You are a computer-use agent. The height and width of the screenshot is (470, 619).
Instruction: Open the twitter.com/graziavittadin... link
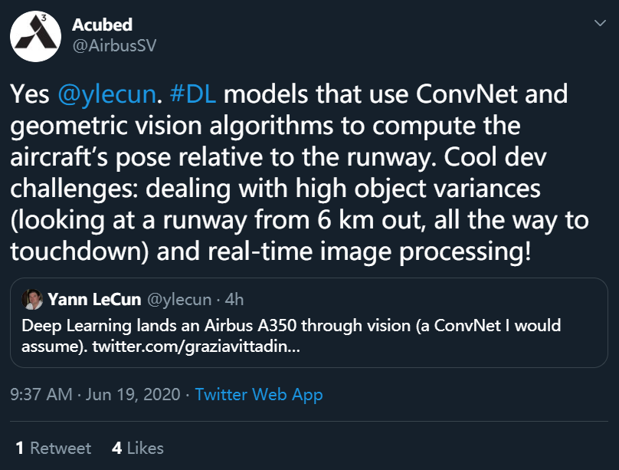[x=197, y=346]
